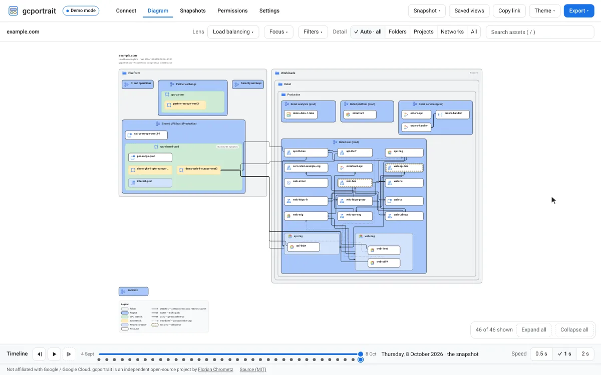Set playback speed to 2 s

[585, 354]
